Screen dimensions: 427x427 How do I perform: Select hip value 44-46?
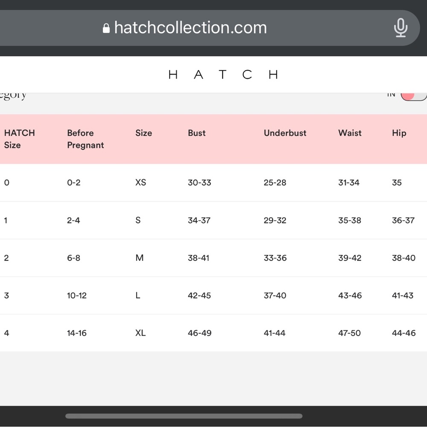point(404,333)
